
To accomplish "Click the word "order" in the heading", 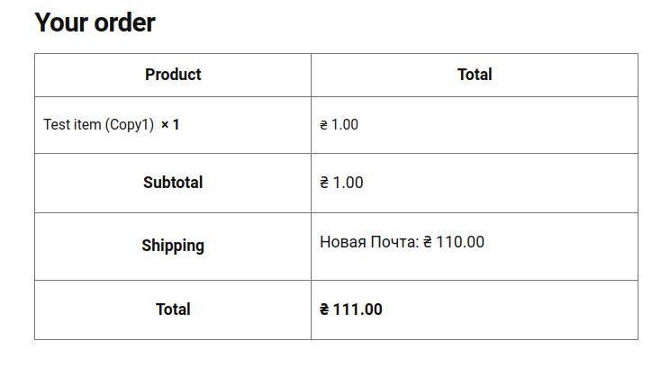I will [125, 22].
